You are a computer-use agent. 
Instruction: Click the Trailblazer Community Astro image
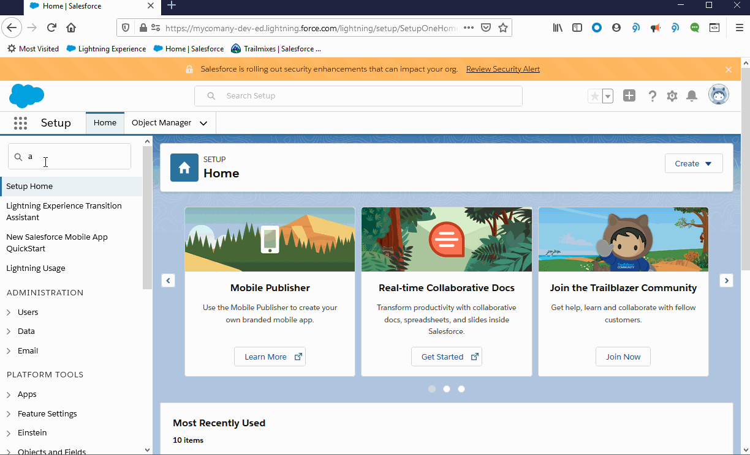pyautogui.click(x=623, y=239)
